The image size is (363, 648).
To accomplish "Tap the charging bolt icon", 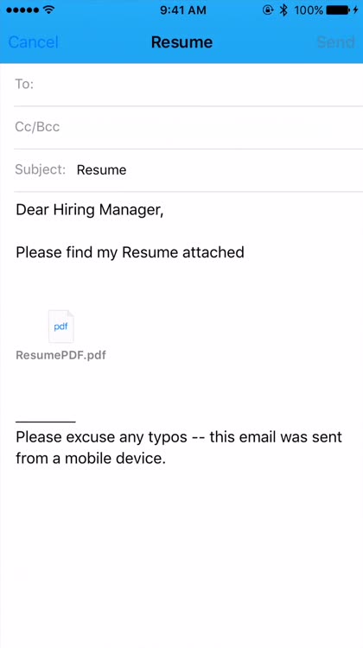I will point(355,10).
